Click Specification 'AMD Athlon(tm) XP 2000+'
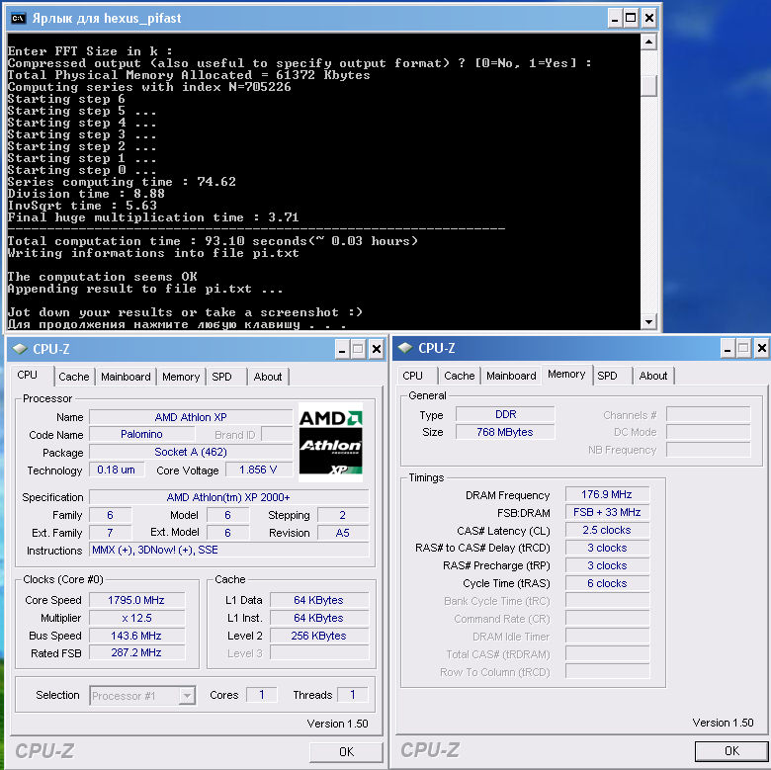Image resolution: width=771 pixels, height=770 pixels. 228,497
